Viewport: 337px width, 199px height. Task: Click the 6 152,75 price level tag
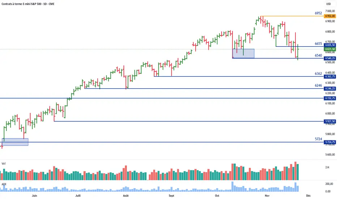click(330, 98)
